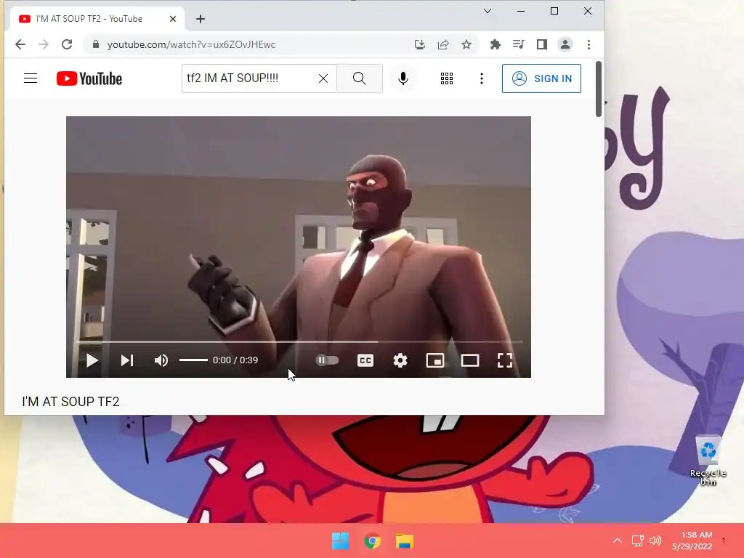Open the taskbar clock and date

coord(692,541)
